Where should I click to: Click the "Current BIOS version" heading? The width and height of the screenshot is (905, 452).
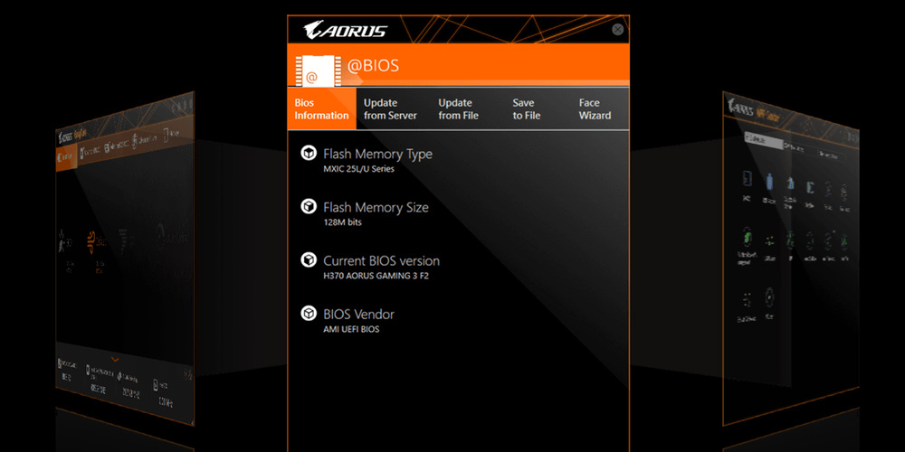(382, 260)
